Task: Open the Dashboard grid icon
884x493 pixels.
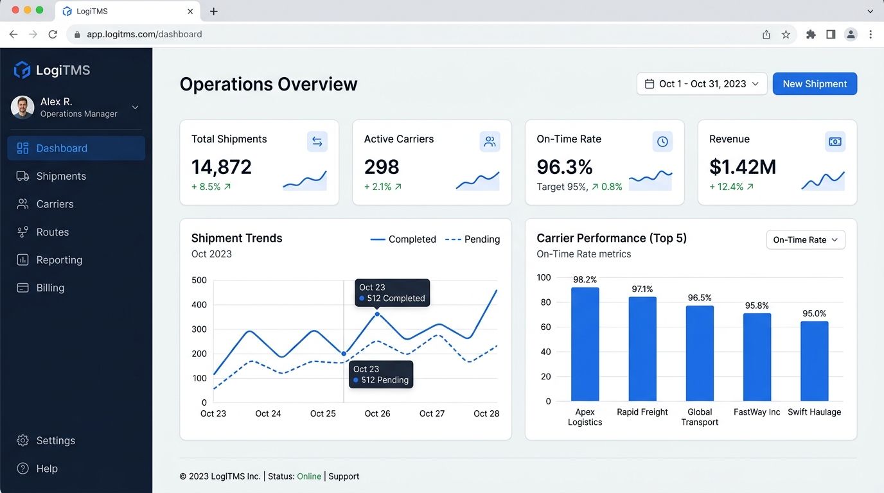Action: (x=22, y=148)
